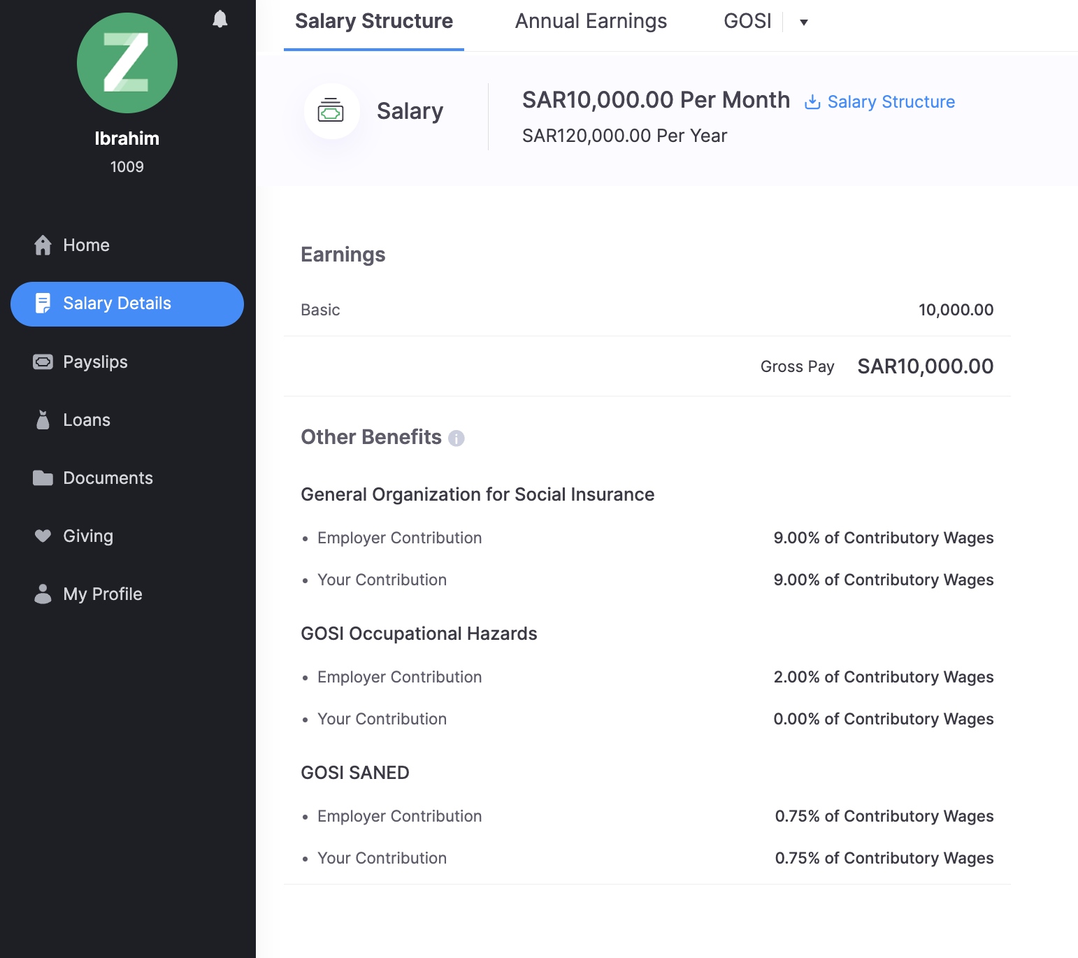Download via the blue Salary Structure link

click(x=891, y=102)
